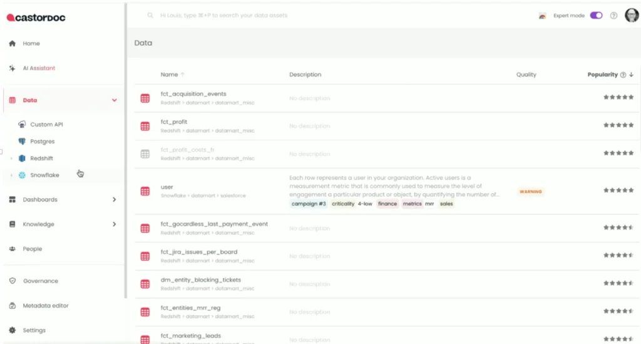The image size is (641, 344).
Task: Open Metadata editor menu item
Action: coord(46,306)
